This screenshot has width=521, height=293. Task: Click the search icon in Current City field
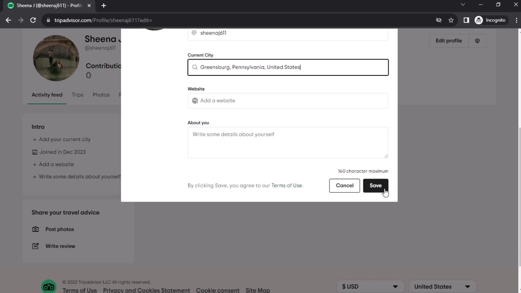click(195, 67)
